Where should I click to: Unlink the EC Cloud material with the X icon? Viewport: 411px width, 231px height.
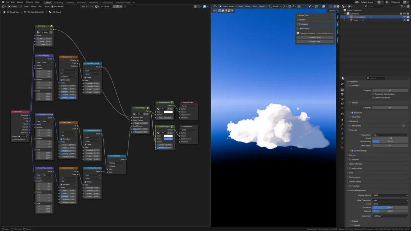pyautogui.click(x=121, y=6)
